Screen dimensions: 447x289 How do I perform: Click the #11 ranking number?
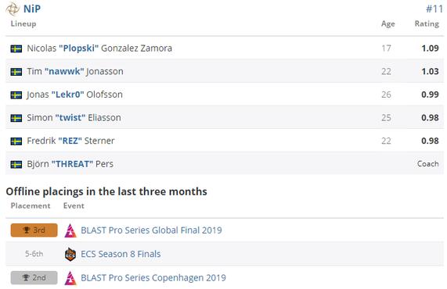pyautogui.click(x=434, y=9)
